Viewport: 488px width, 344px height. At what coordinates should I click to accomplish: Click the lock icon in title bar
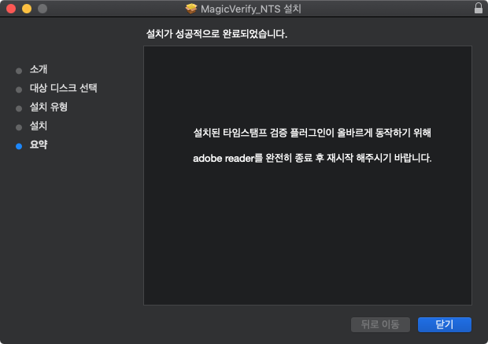(x=479, y=8)
